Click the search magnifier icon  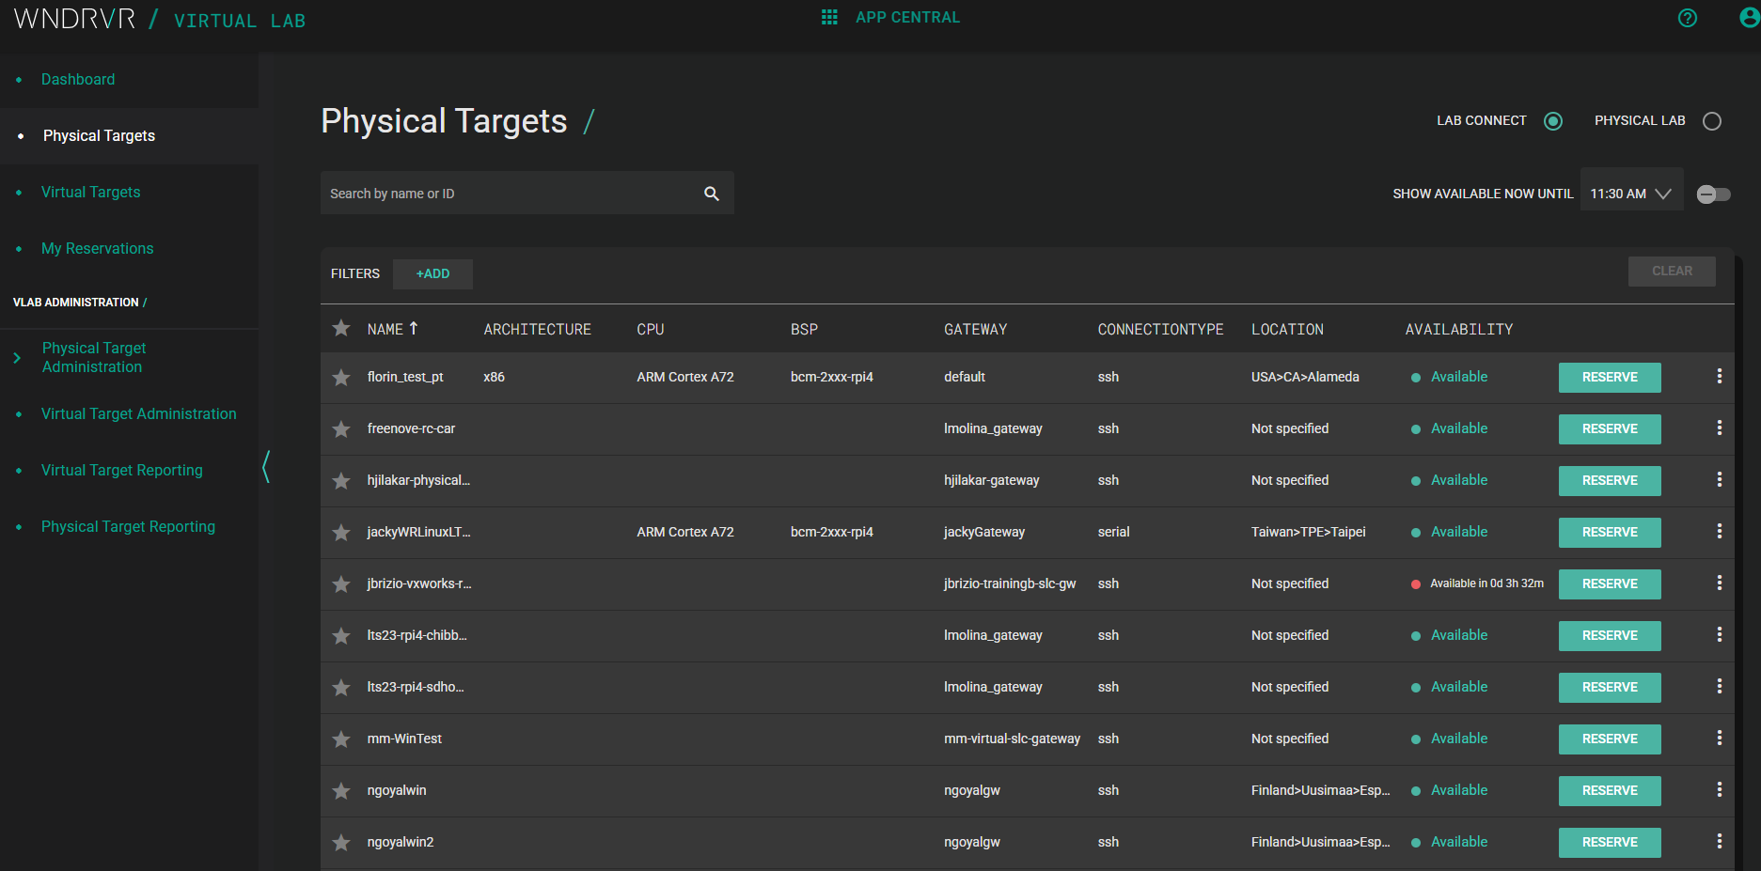click(712, 194)
